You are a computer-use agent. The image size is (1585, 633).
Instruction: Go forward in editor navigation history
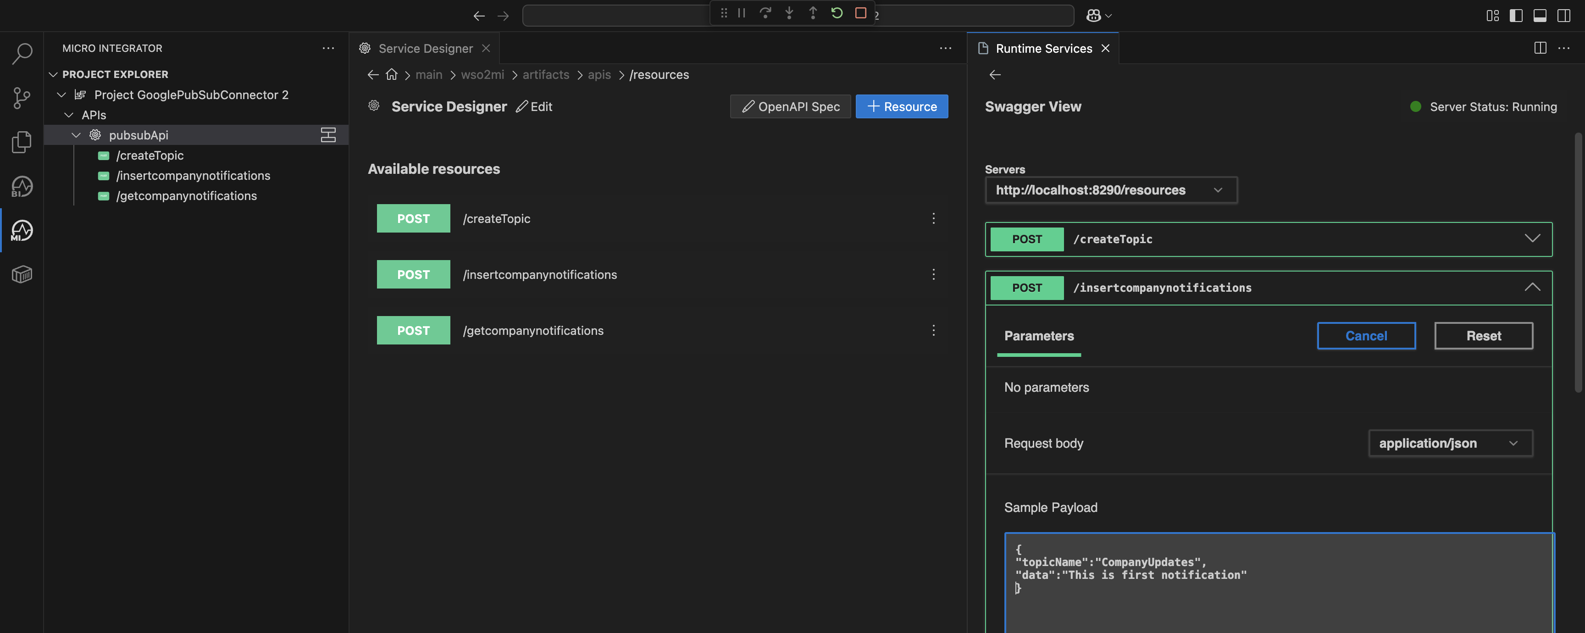tap(503, 16)
